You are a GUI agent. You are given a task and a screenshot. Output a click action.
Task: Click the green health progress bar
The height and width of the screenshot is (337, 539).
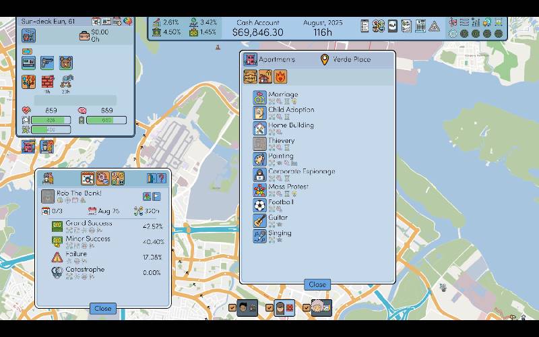[x=51, y=120]
